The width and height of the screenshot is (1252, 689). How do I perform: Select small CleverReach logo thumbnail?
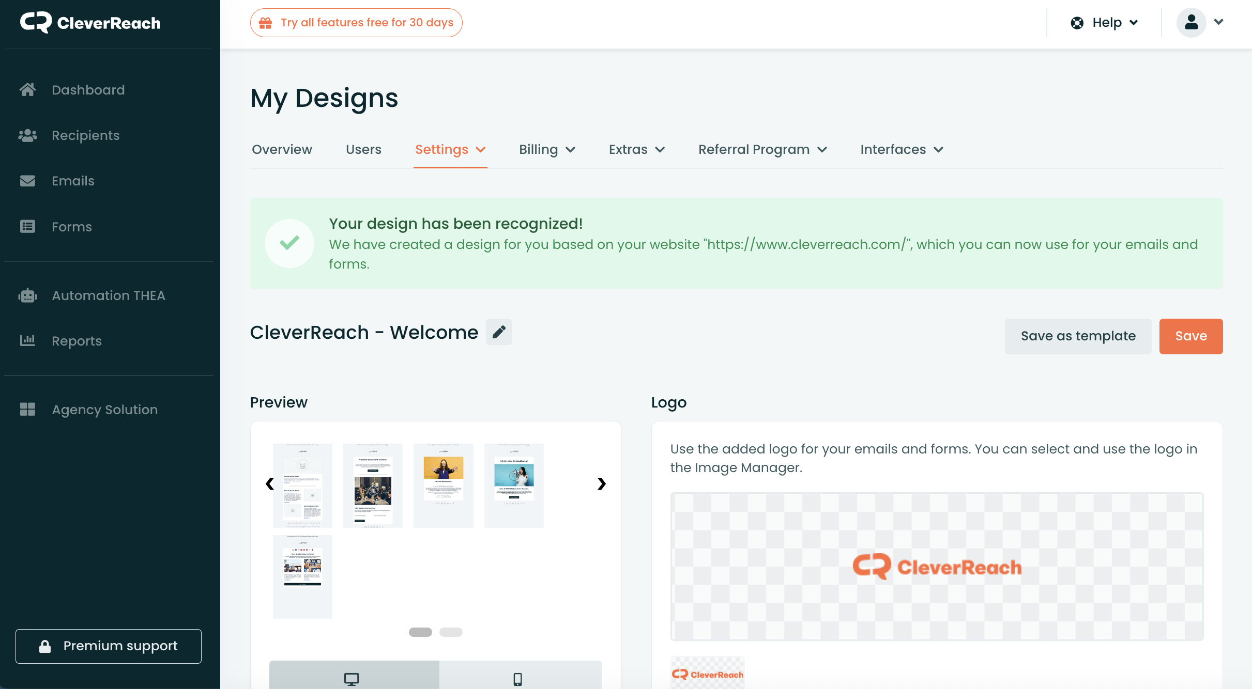[x=707, y=674]
